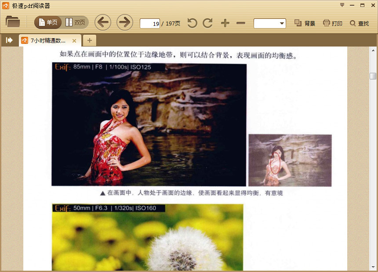Screen dimensions: 378x272
Task: Open the find (查找) tool
Action: (x=359, y=23)
